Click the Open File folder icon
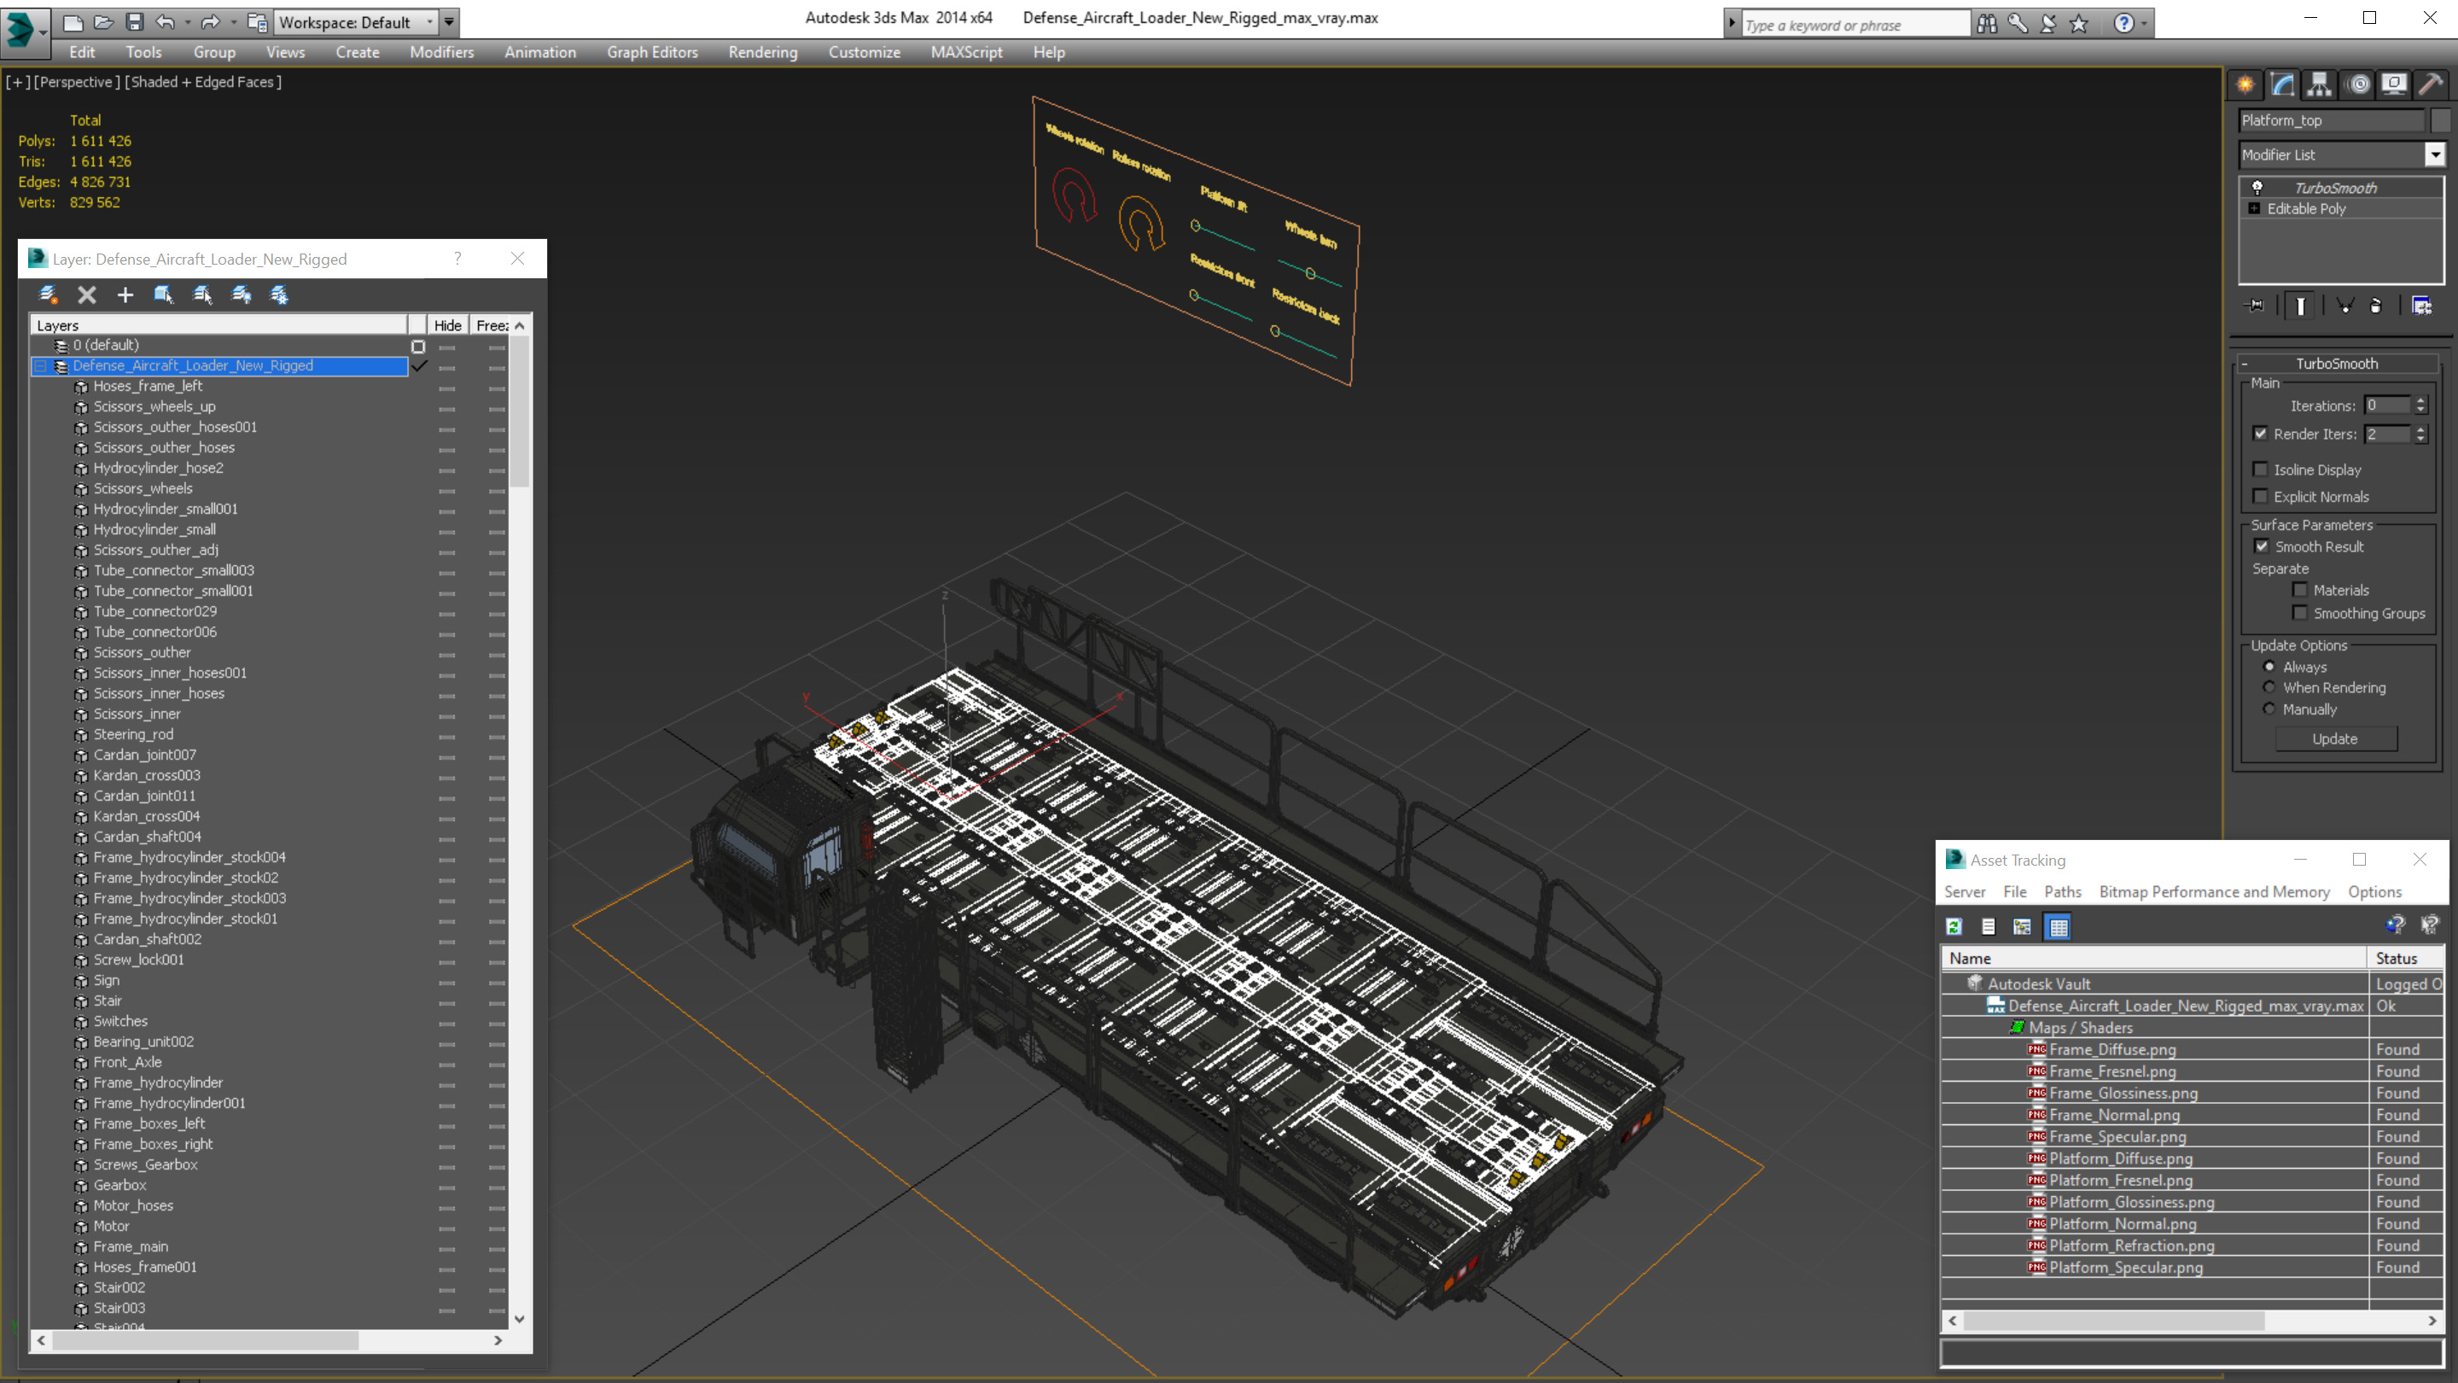 point(104,21)
